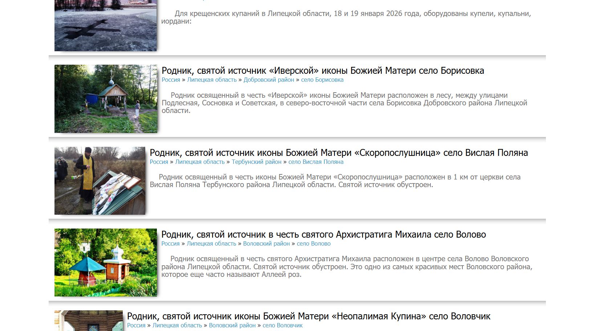Open the село Вислая Поляна link

tap(315, 162)
